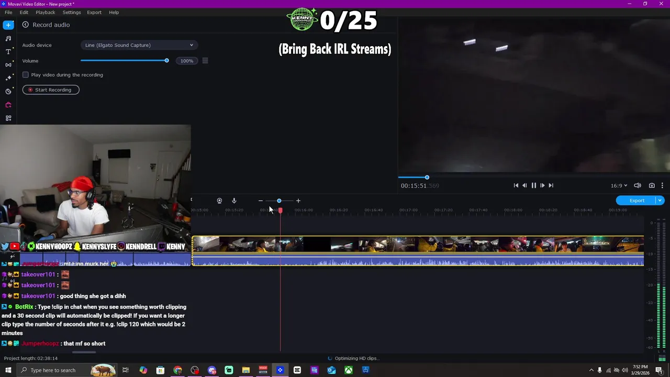The width and height of the screenshot is (670, 377).
Task: Open player three-dot more options
Action: pyautogui.click(x=662, y=185)
